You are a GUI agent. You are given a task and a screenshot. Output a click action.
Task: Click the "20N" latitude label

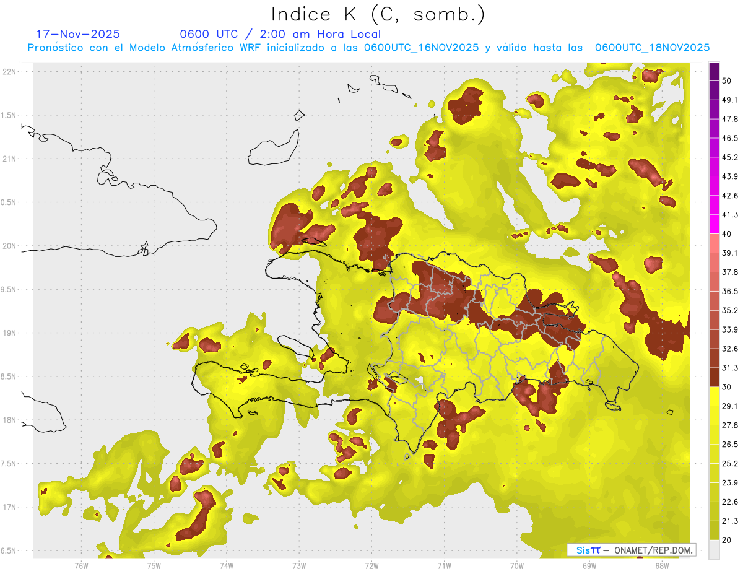click(x=9, y=246)
